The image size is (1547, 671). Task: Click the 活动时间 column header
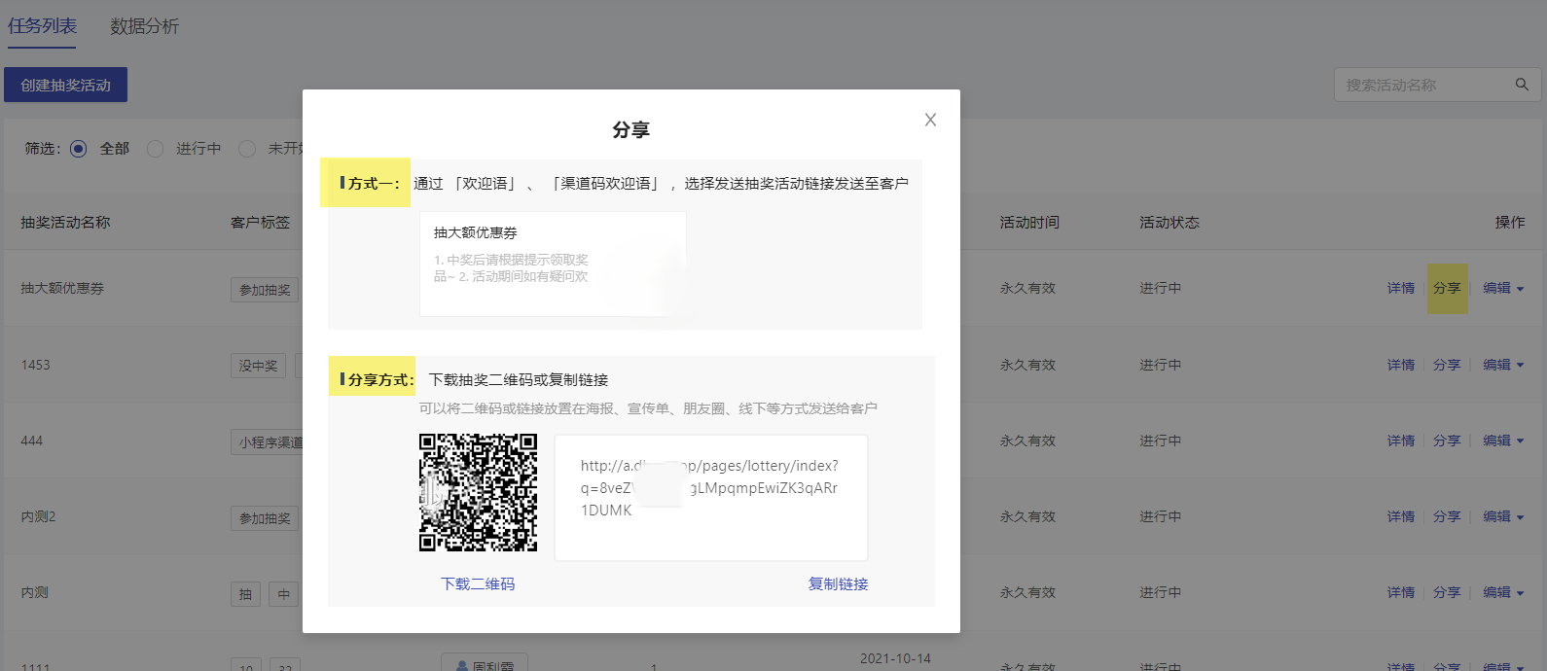click(1029, 222)
